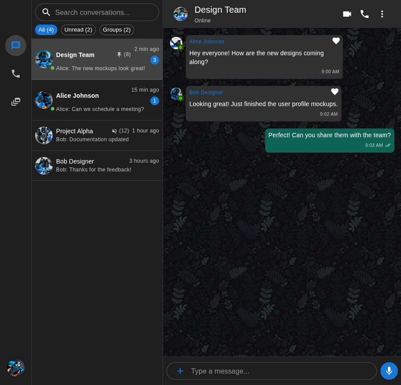401x385 pixels.
Task: Click the (12) member count on Project Alpha
Action: 124,131
